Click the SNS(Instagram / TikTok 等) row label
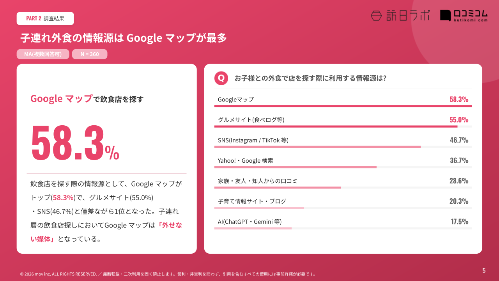The image size is (499, 281). pos(253,140)
